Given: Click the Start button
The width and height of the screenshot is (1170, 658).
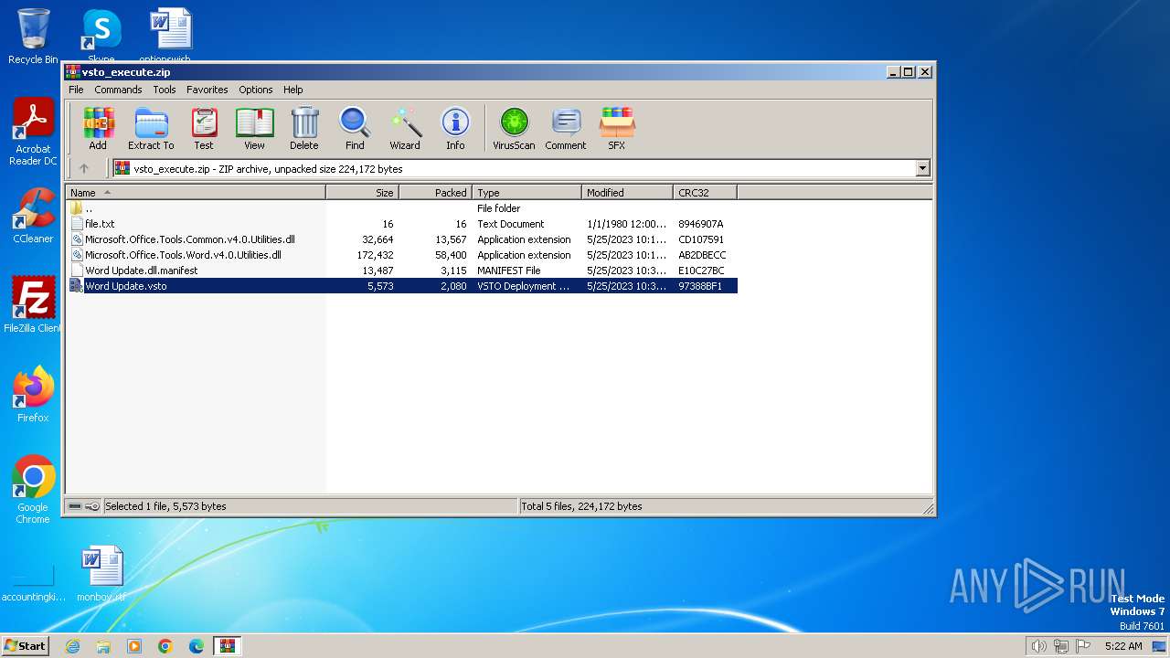Looking at the screenshot, I should point(25,645).
